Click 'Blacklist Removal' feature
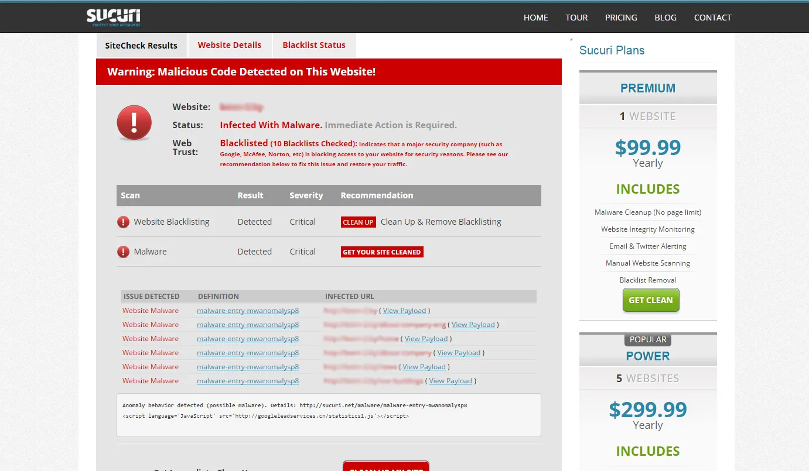809x471 pixels. 648,280
